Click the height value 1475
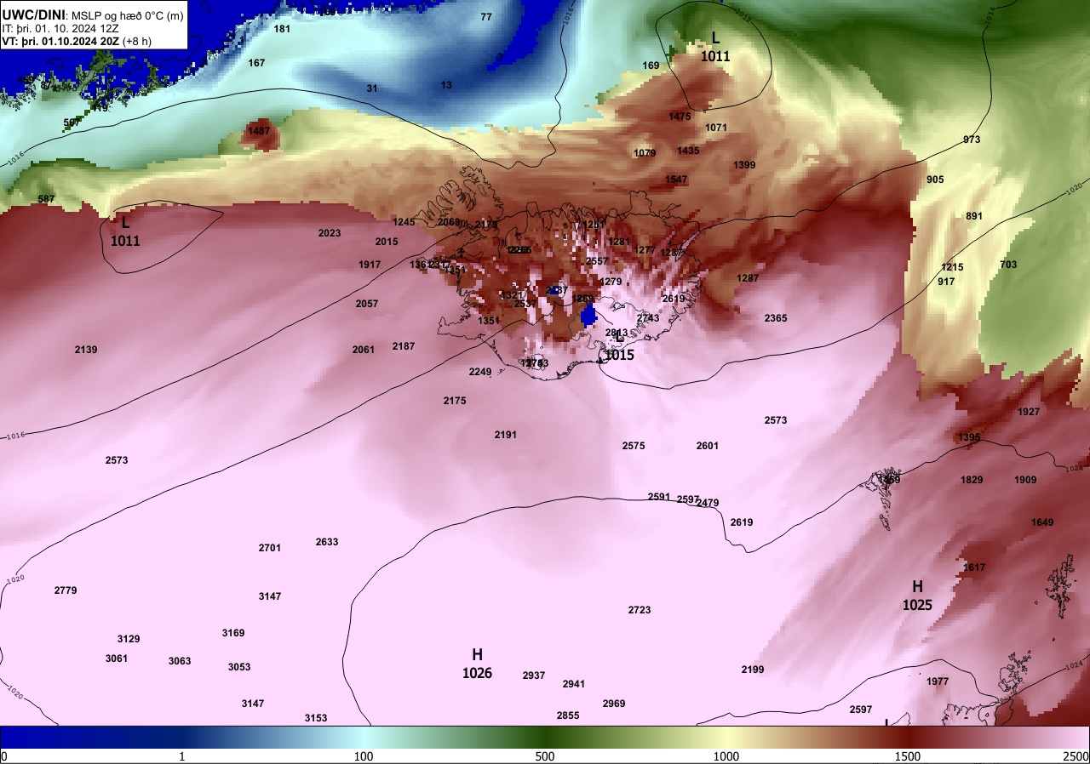The image size is (1090, 764). tap(680, 117)
